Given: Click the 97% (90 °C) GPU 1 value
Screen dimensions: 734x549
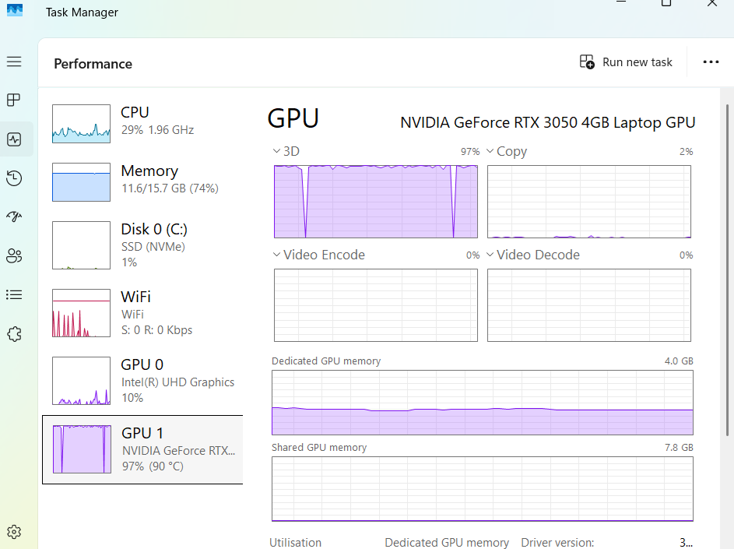Looking at the screenshot, I should (x=153, y=466).
